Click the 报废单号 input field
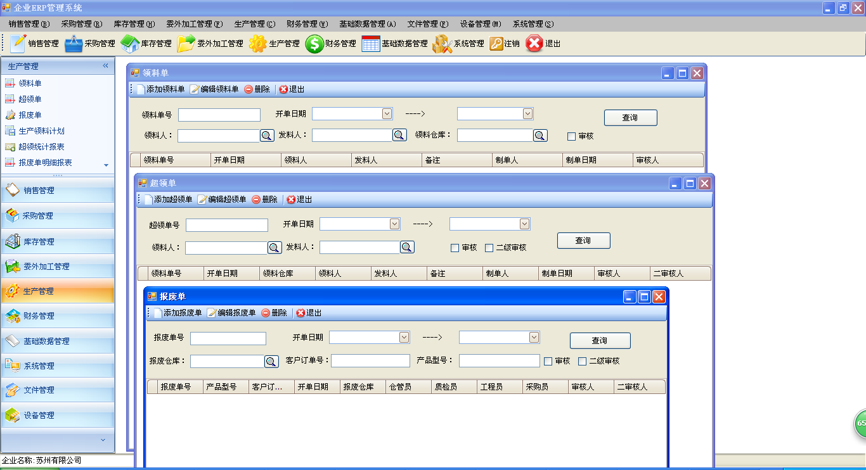 228,338
